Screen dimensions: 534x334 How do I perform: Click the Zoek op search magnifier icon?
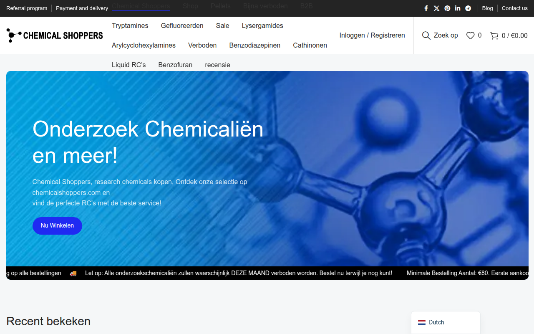426,35
